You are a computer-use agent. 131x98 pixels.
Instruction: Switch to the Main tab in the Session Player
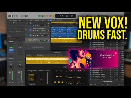[65, 67]
